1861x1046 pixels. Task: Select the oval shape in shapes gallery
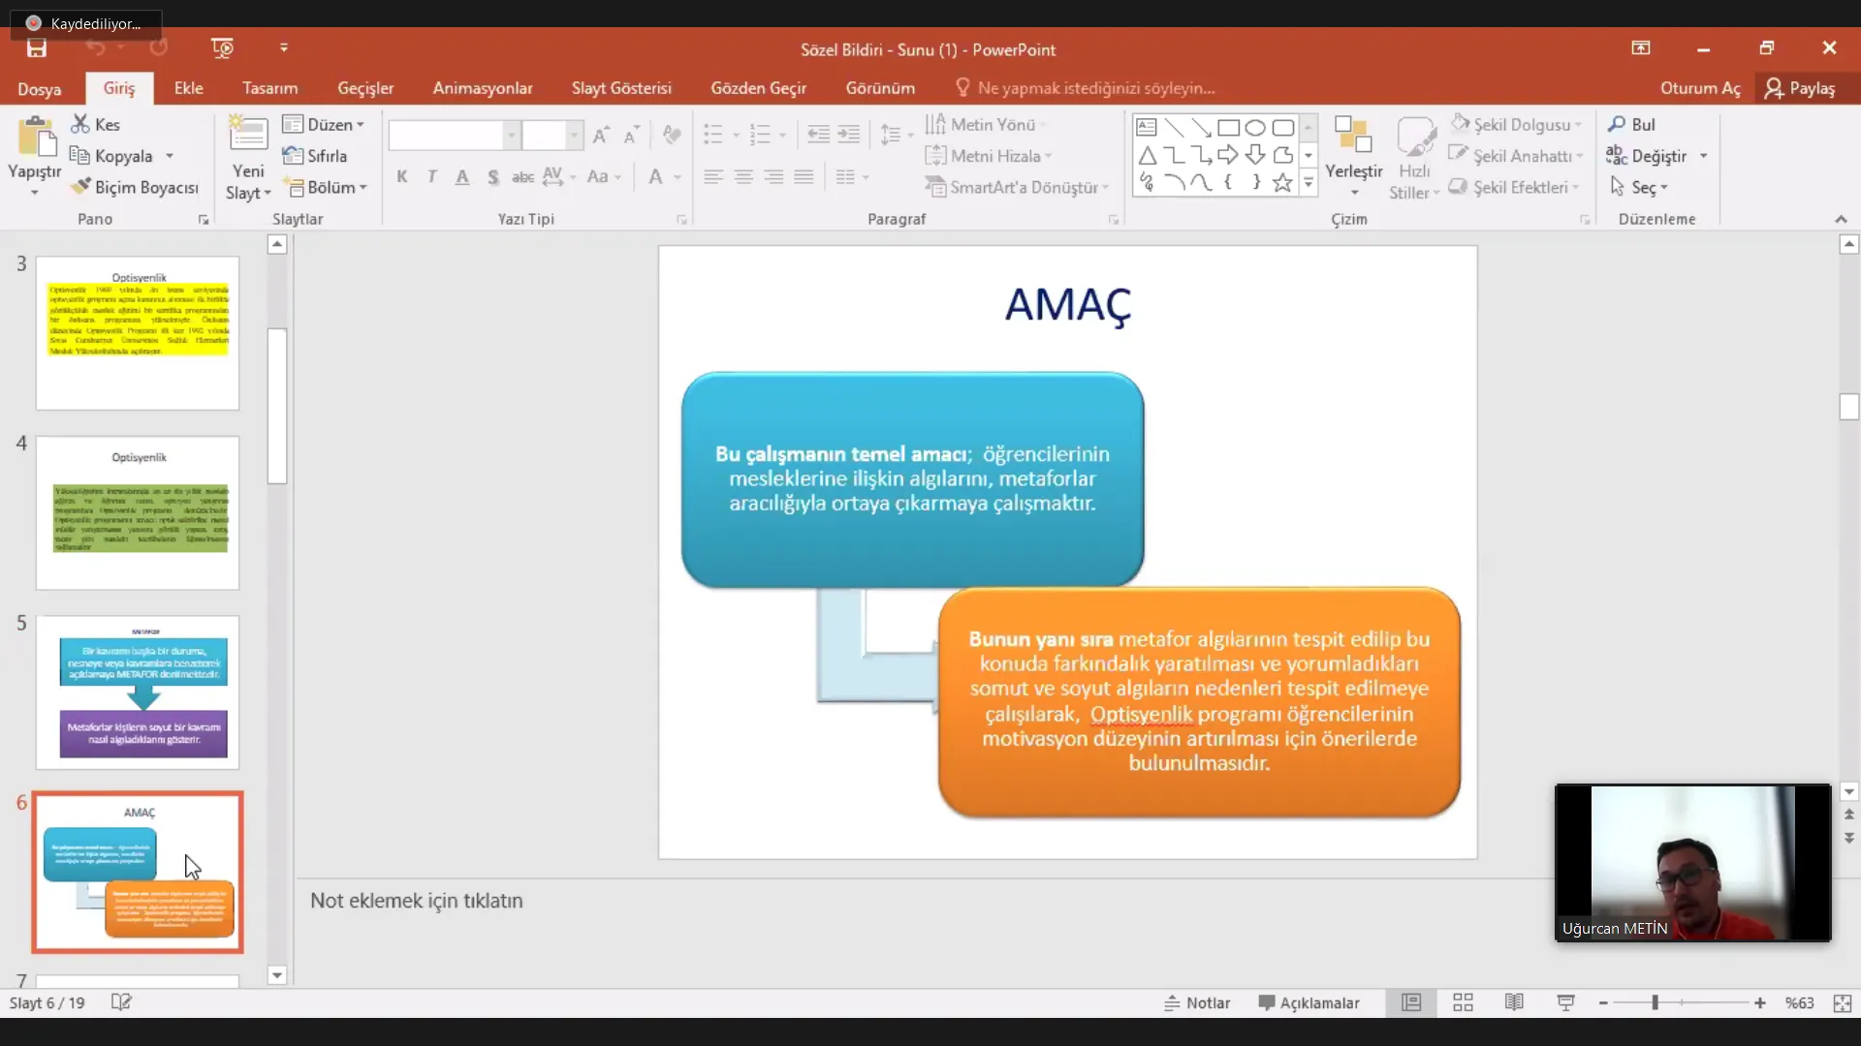(x=1255, y=128)
